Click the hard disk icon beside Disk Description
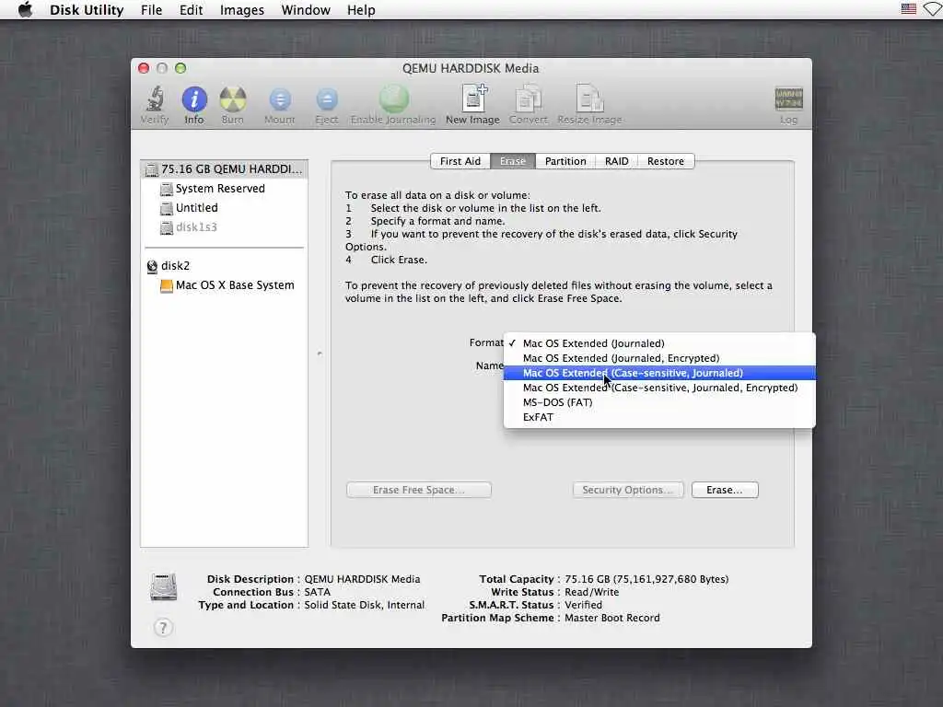943x707 pixels. [x=164, y=587]
